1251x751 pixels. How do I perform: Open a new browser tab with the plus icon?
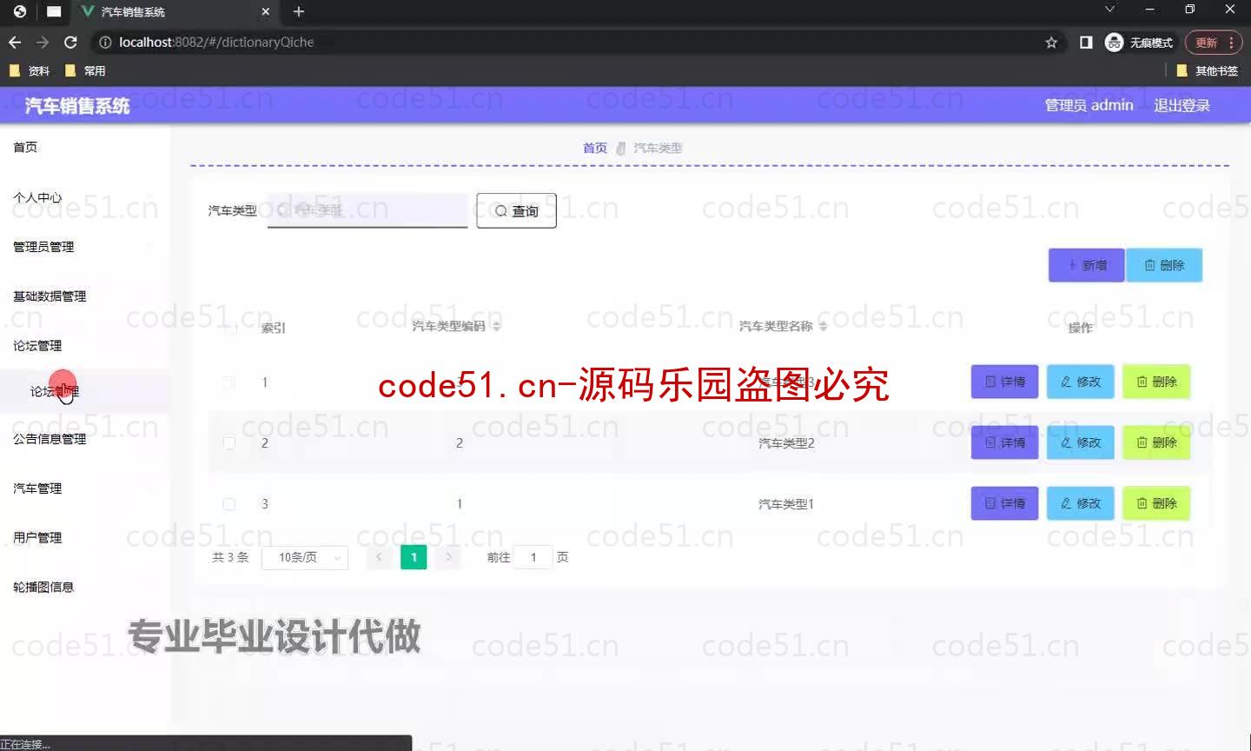pyautogui.click(x=299, y=11)
